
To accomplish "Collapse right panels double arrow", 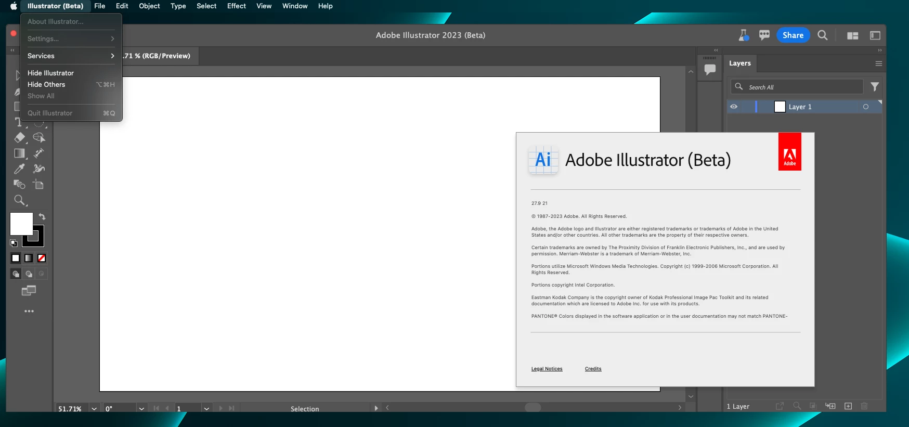I will pyautogui.click(x=880, y=50).
